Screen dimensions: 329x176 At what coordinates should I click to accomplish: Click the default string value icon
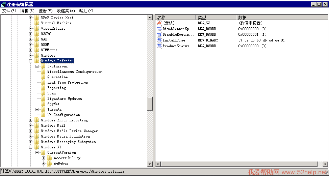(159, 23)
